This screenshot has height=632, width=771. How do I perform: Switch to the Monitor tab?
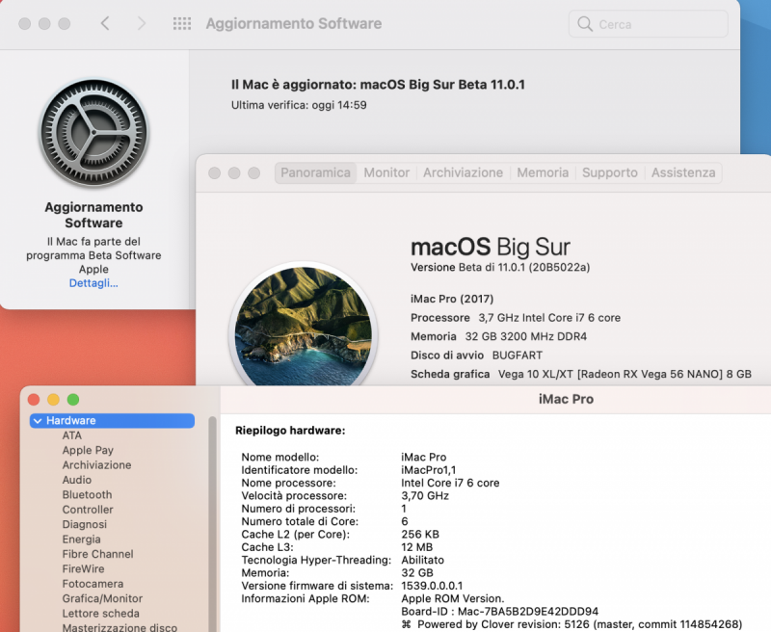pos(386,173)
